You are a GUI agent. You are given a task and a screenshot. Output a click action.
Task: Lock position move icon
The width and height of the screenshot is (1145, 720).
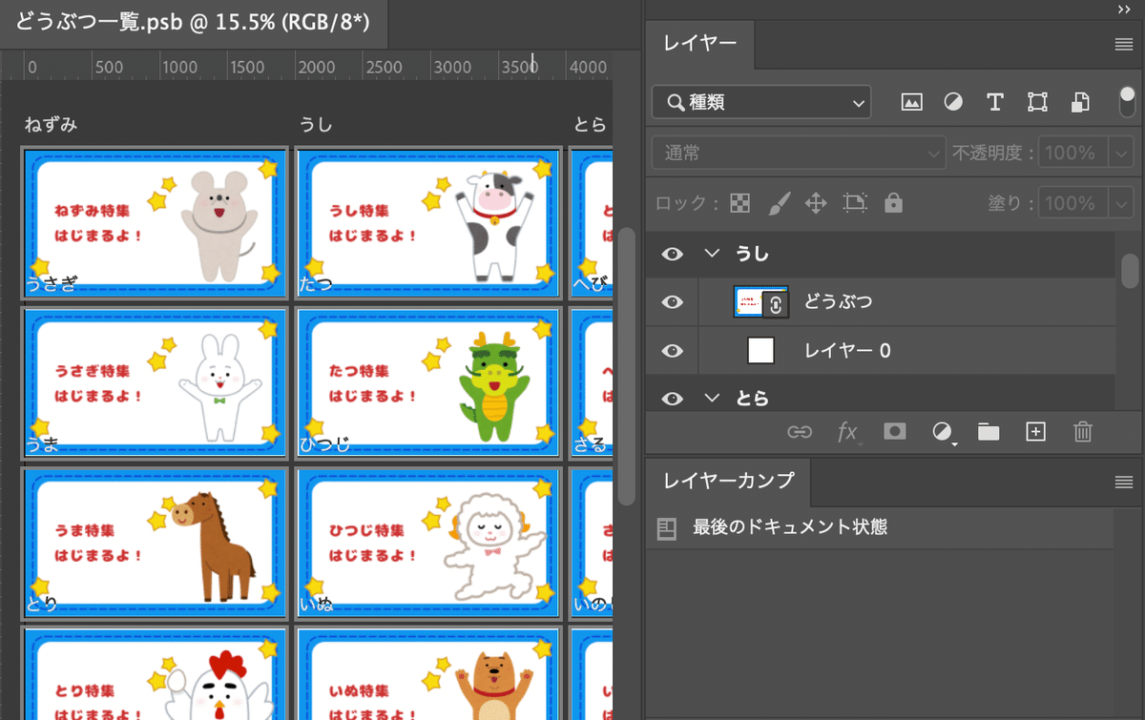coord(816,203)
